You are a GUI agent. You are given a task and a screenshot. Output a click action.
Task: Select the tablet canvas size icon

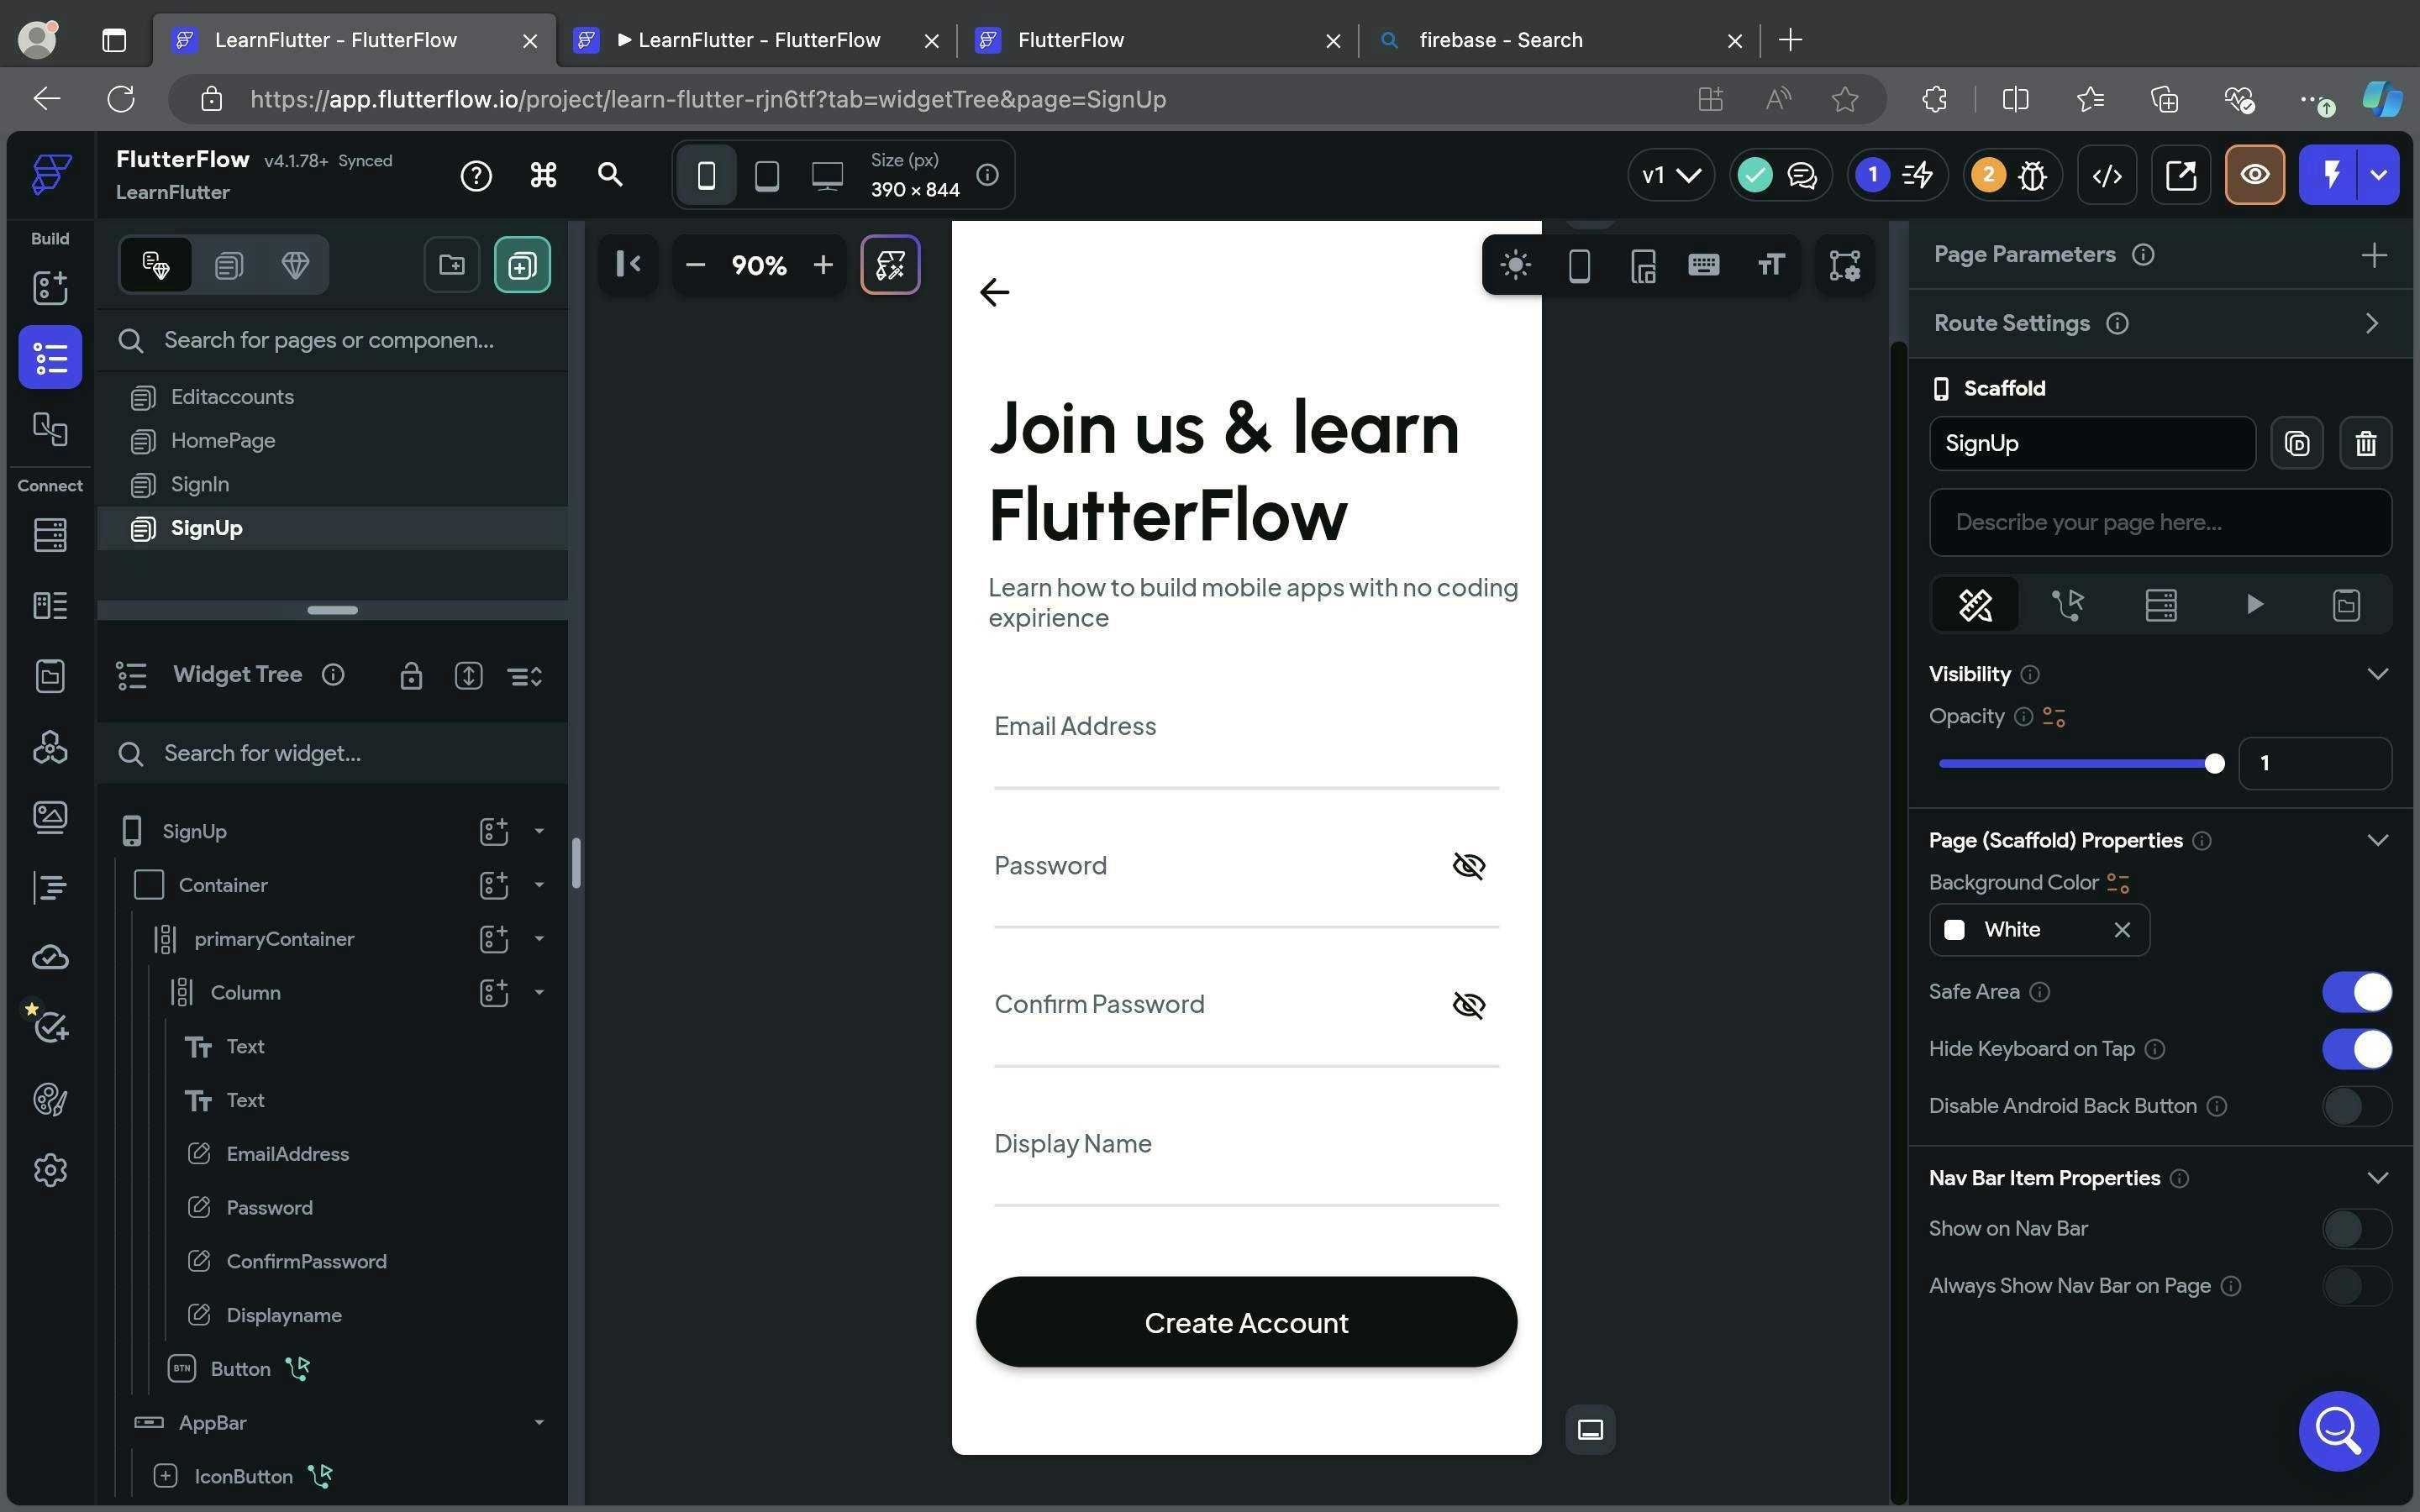[766, 175]
